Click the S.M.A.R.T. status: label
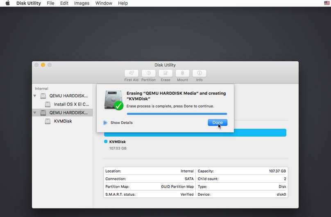Screen dimensions: 331x217 pyautogui.click(x=120, y=195)
